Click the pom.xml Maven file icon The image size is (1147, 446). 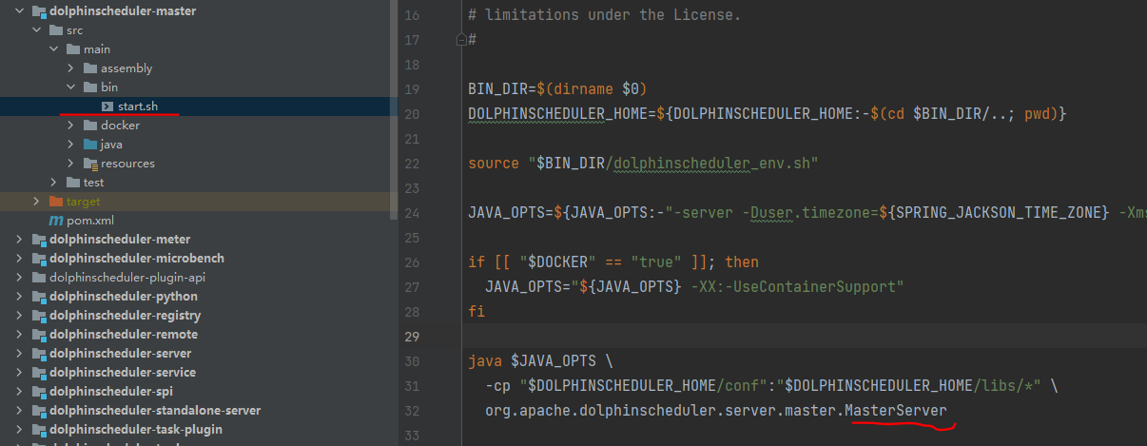pos(56,221)
